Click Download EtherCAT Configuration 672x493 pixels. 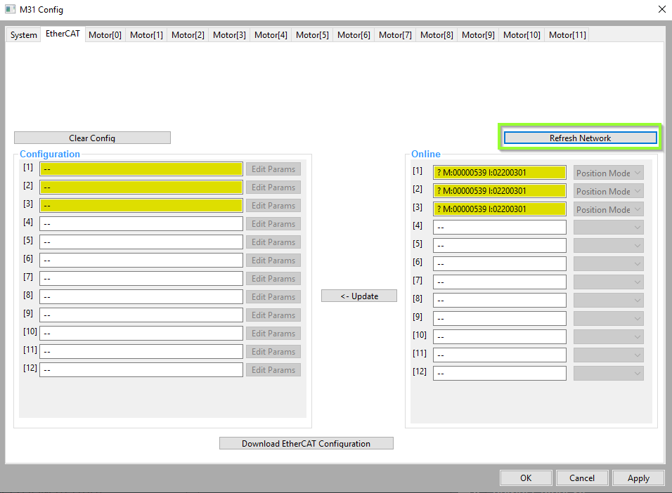(306, 443)
